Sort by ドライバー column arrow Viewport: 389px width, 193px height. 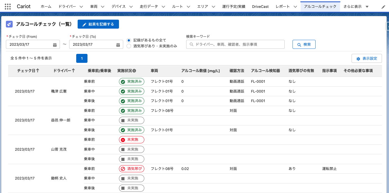click(73, 71)
